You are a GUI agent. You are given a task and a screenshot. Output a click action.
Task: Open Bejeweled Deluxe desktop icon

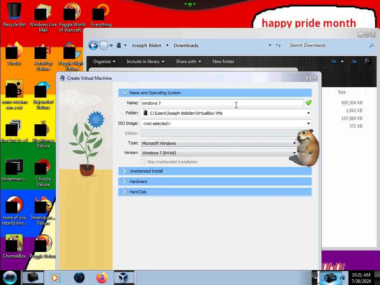click(x=43, y=95)
